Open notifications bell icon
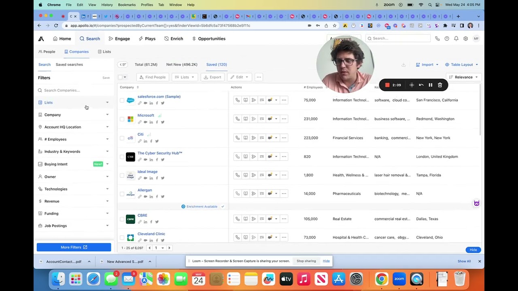The width and height of the screenshot is (518, 291). pyautogui.click(x=456, y=38)
